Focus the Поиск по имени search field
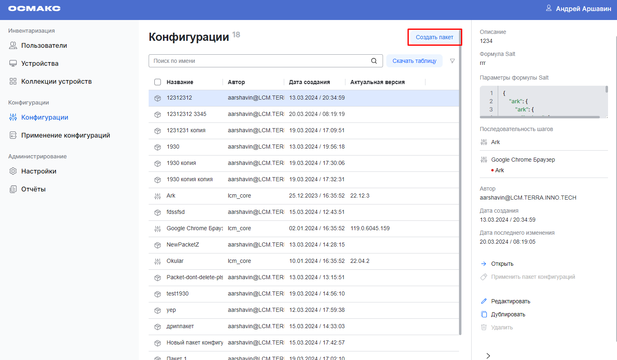The image size is (617, 360). point(259,61)
